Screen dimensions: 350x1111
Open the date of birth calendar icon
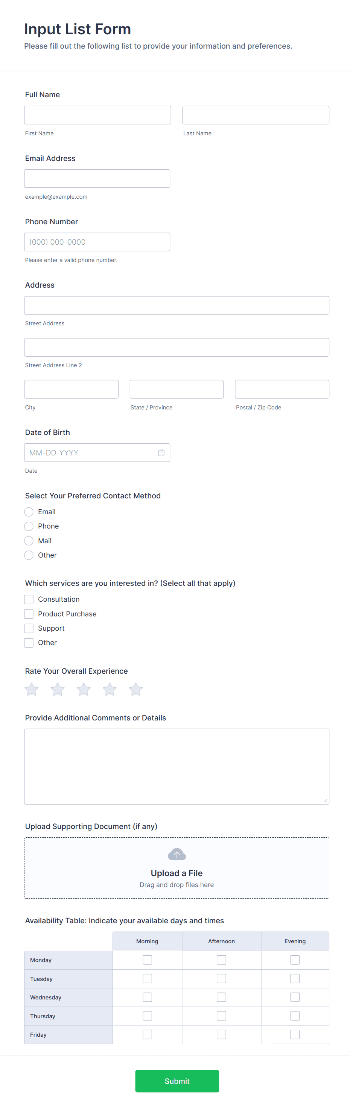point(161,452)
